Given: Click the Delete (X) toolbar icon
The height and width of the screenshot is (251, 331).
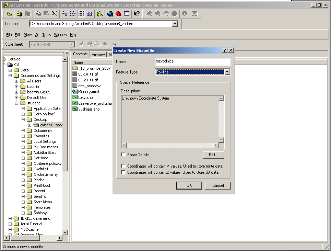Looking at the screenshot, I should (54, 14).
